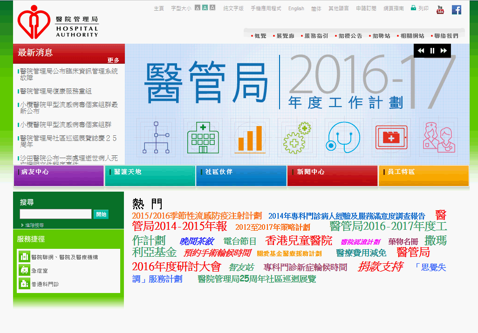The height and width of the screenshot is (333, 478).
Task: Open 2012至2017年策略計劃 tag
Action: [273, 227]
